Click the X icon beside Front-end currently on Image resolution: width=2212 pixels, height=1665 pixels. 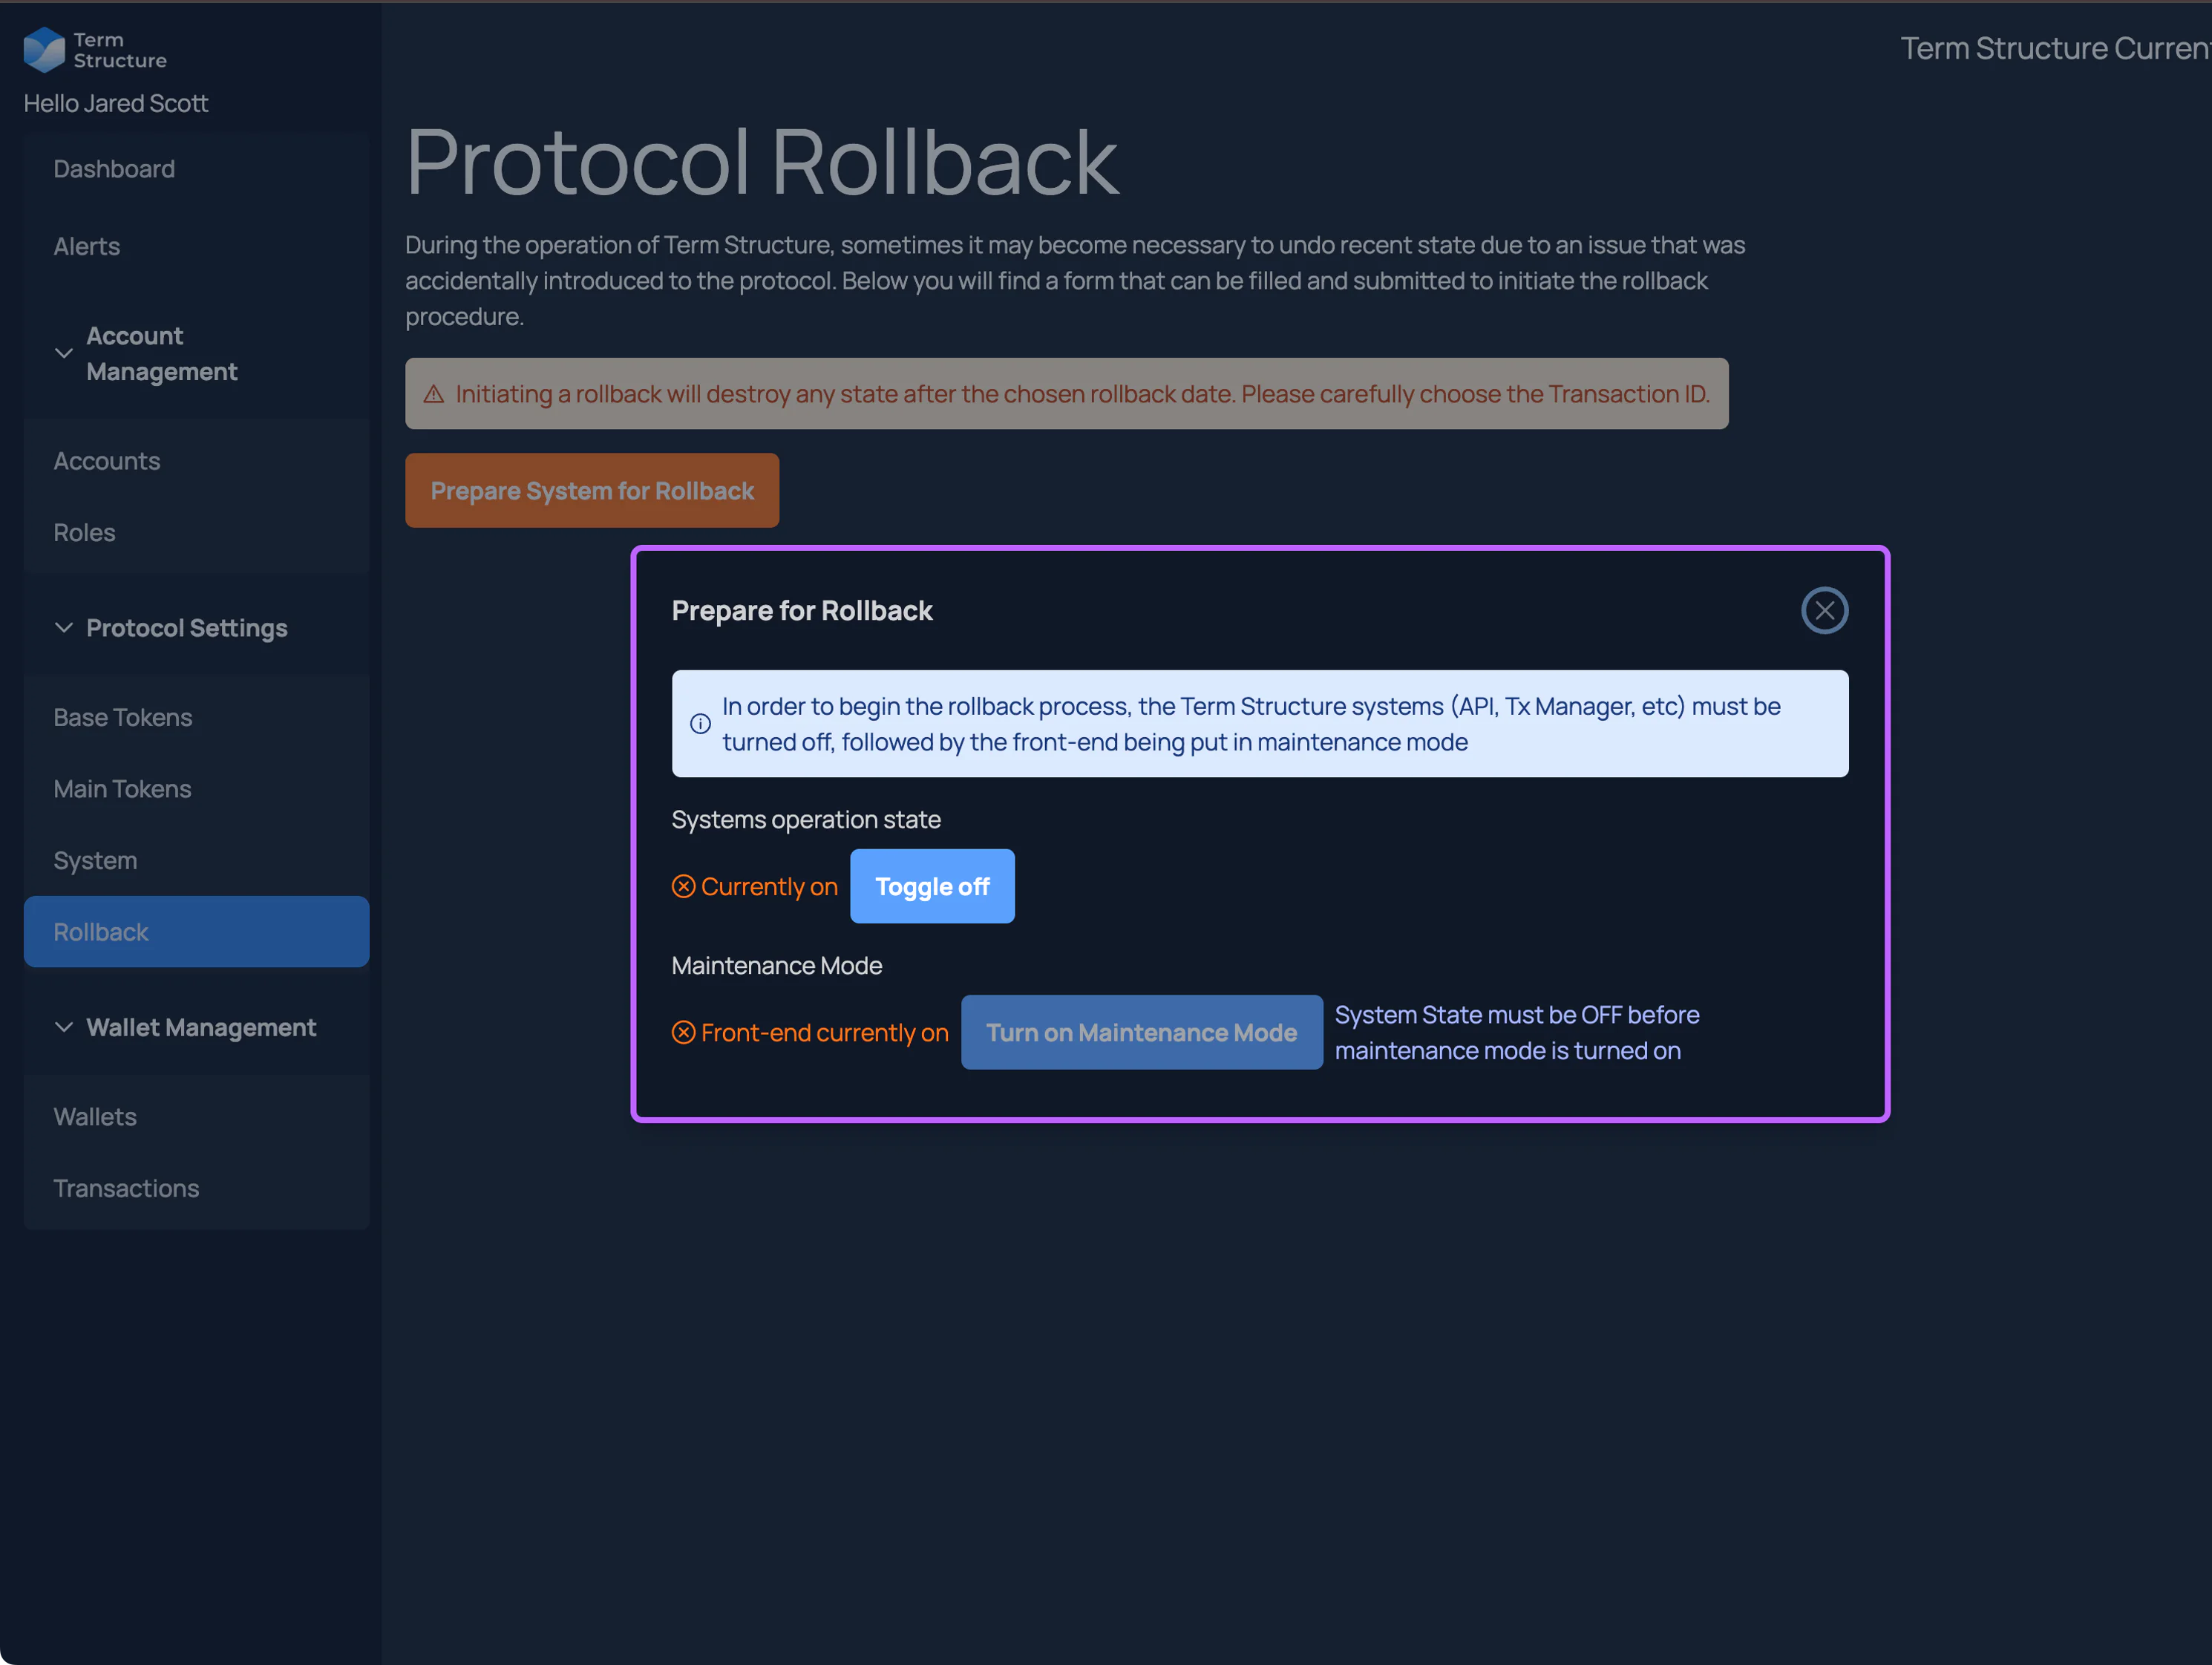point(683,1032)
